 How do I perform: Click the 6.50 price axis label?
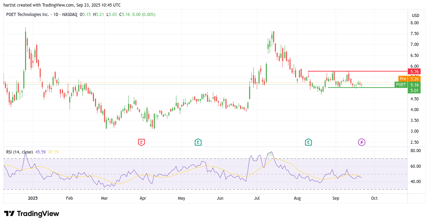click(x=414, y=56)
